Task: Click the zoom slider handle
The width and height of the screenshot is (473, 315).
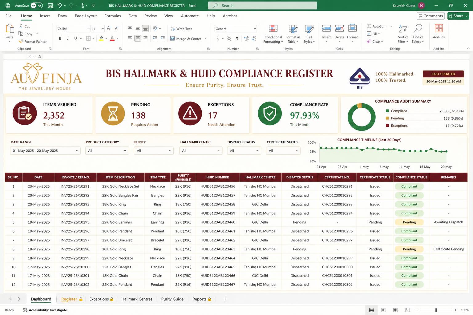Action: click(436, 310)
